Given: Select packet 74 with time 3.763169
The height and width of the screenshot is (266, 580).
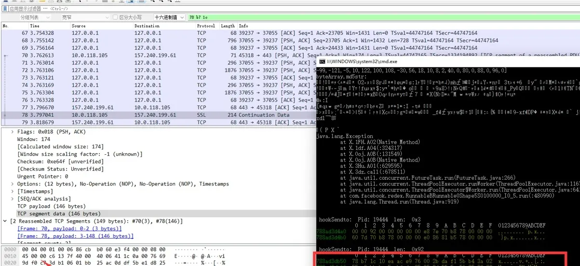Looking at the screenshot, I should [159, 85].
